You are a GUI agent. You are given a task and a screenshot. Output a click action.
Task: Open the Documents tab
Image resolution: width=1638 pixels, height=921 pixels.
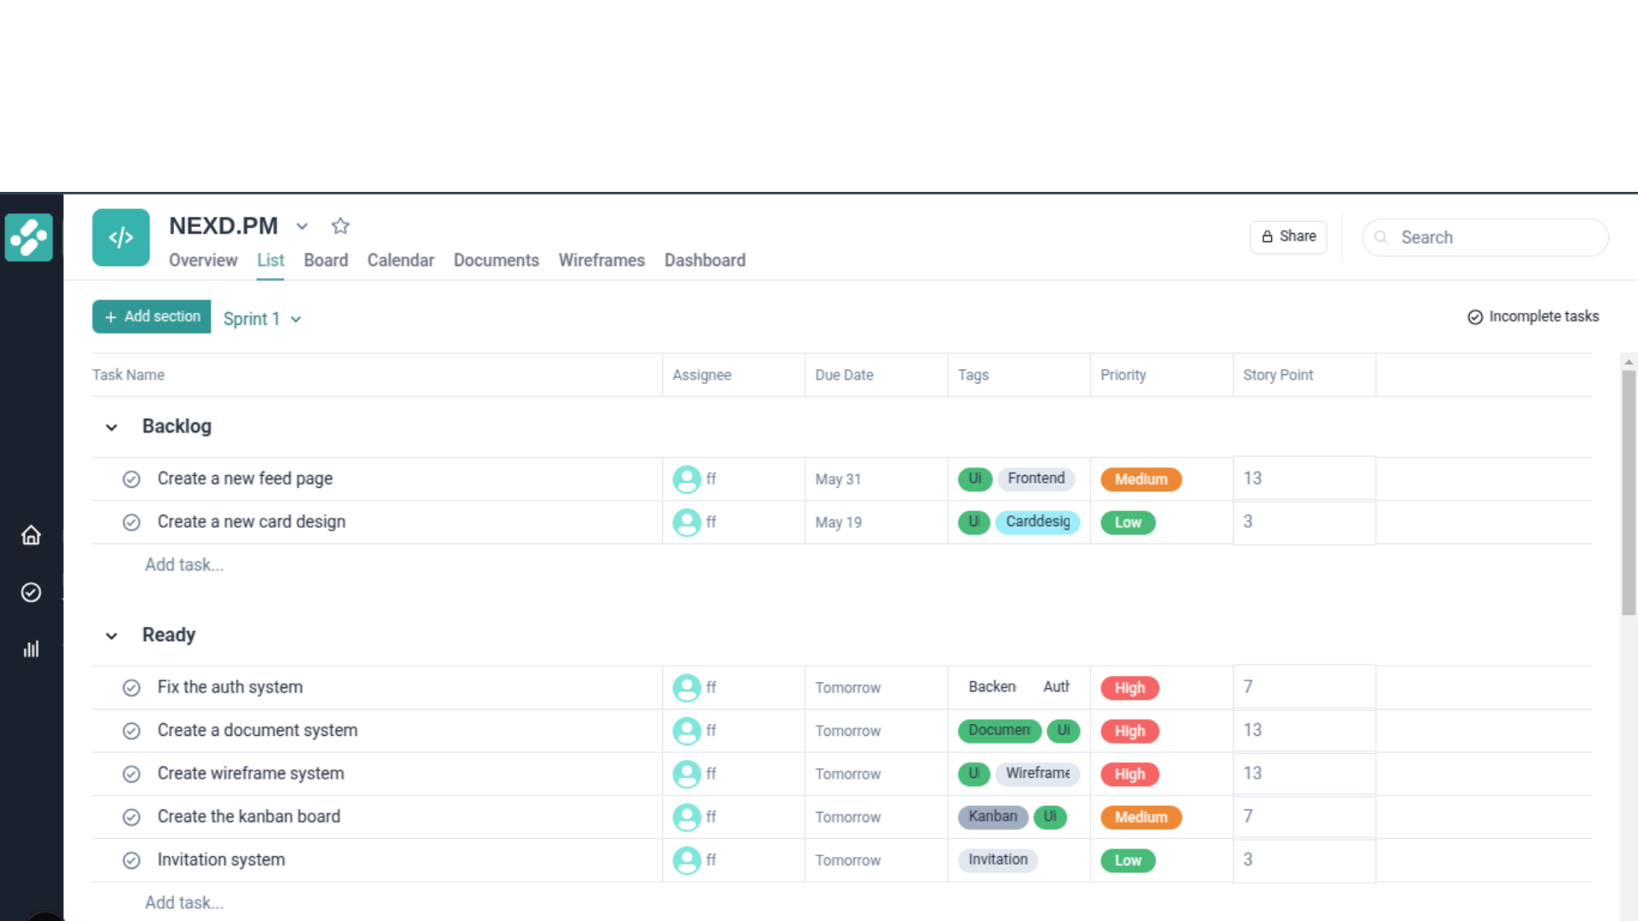point(497,260)
